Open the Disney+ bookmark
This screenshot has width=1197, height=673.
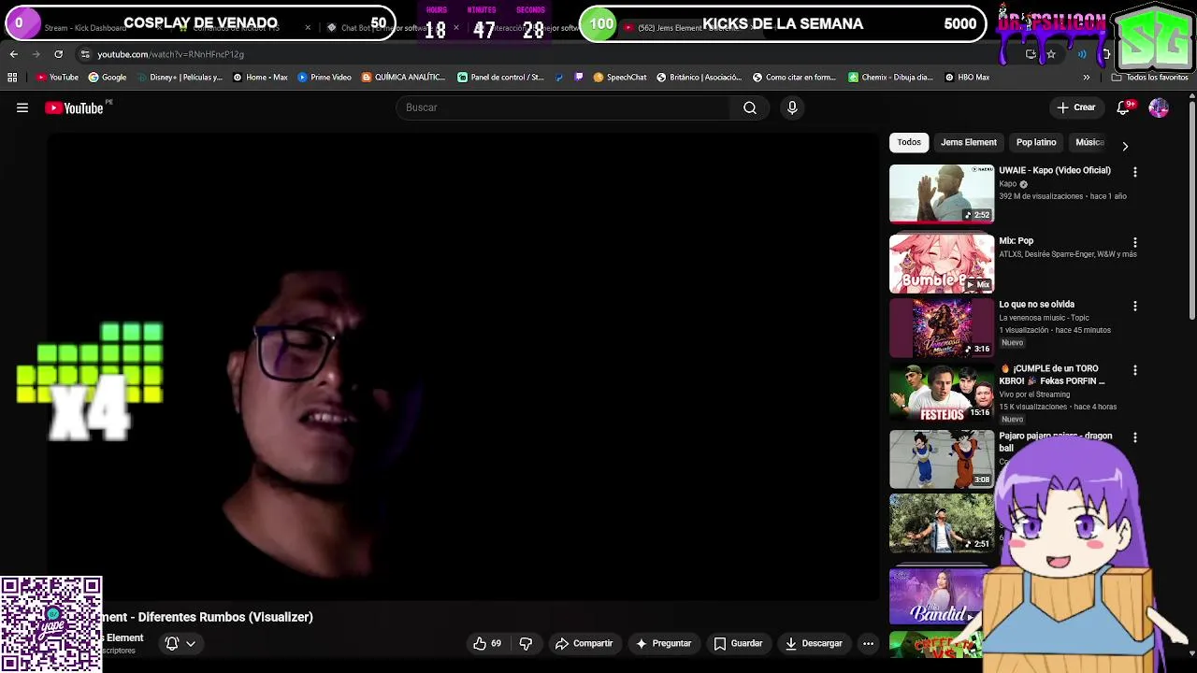[x=179, y=78]
